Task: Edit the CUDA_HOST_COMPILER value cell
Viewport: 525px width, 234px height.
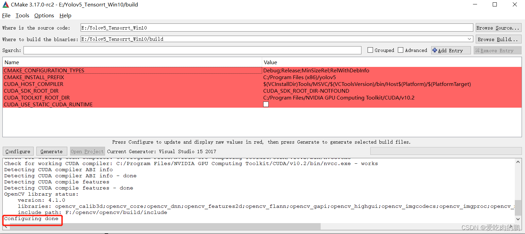Action: (392, 84)
